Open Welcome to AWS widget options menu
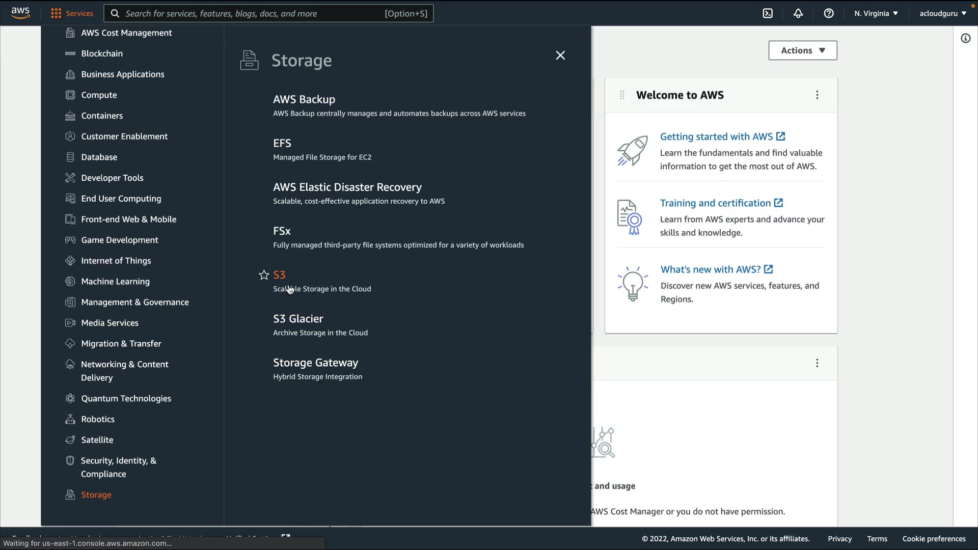The height and width of the screenshot is (550, 978). [817, 95]
